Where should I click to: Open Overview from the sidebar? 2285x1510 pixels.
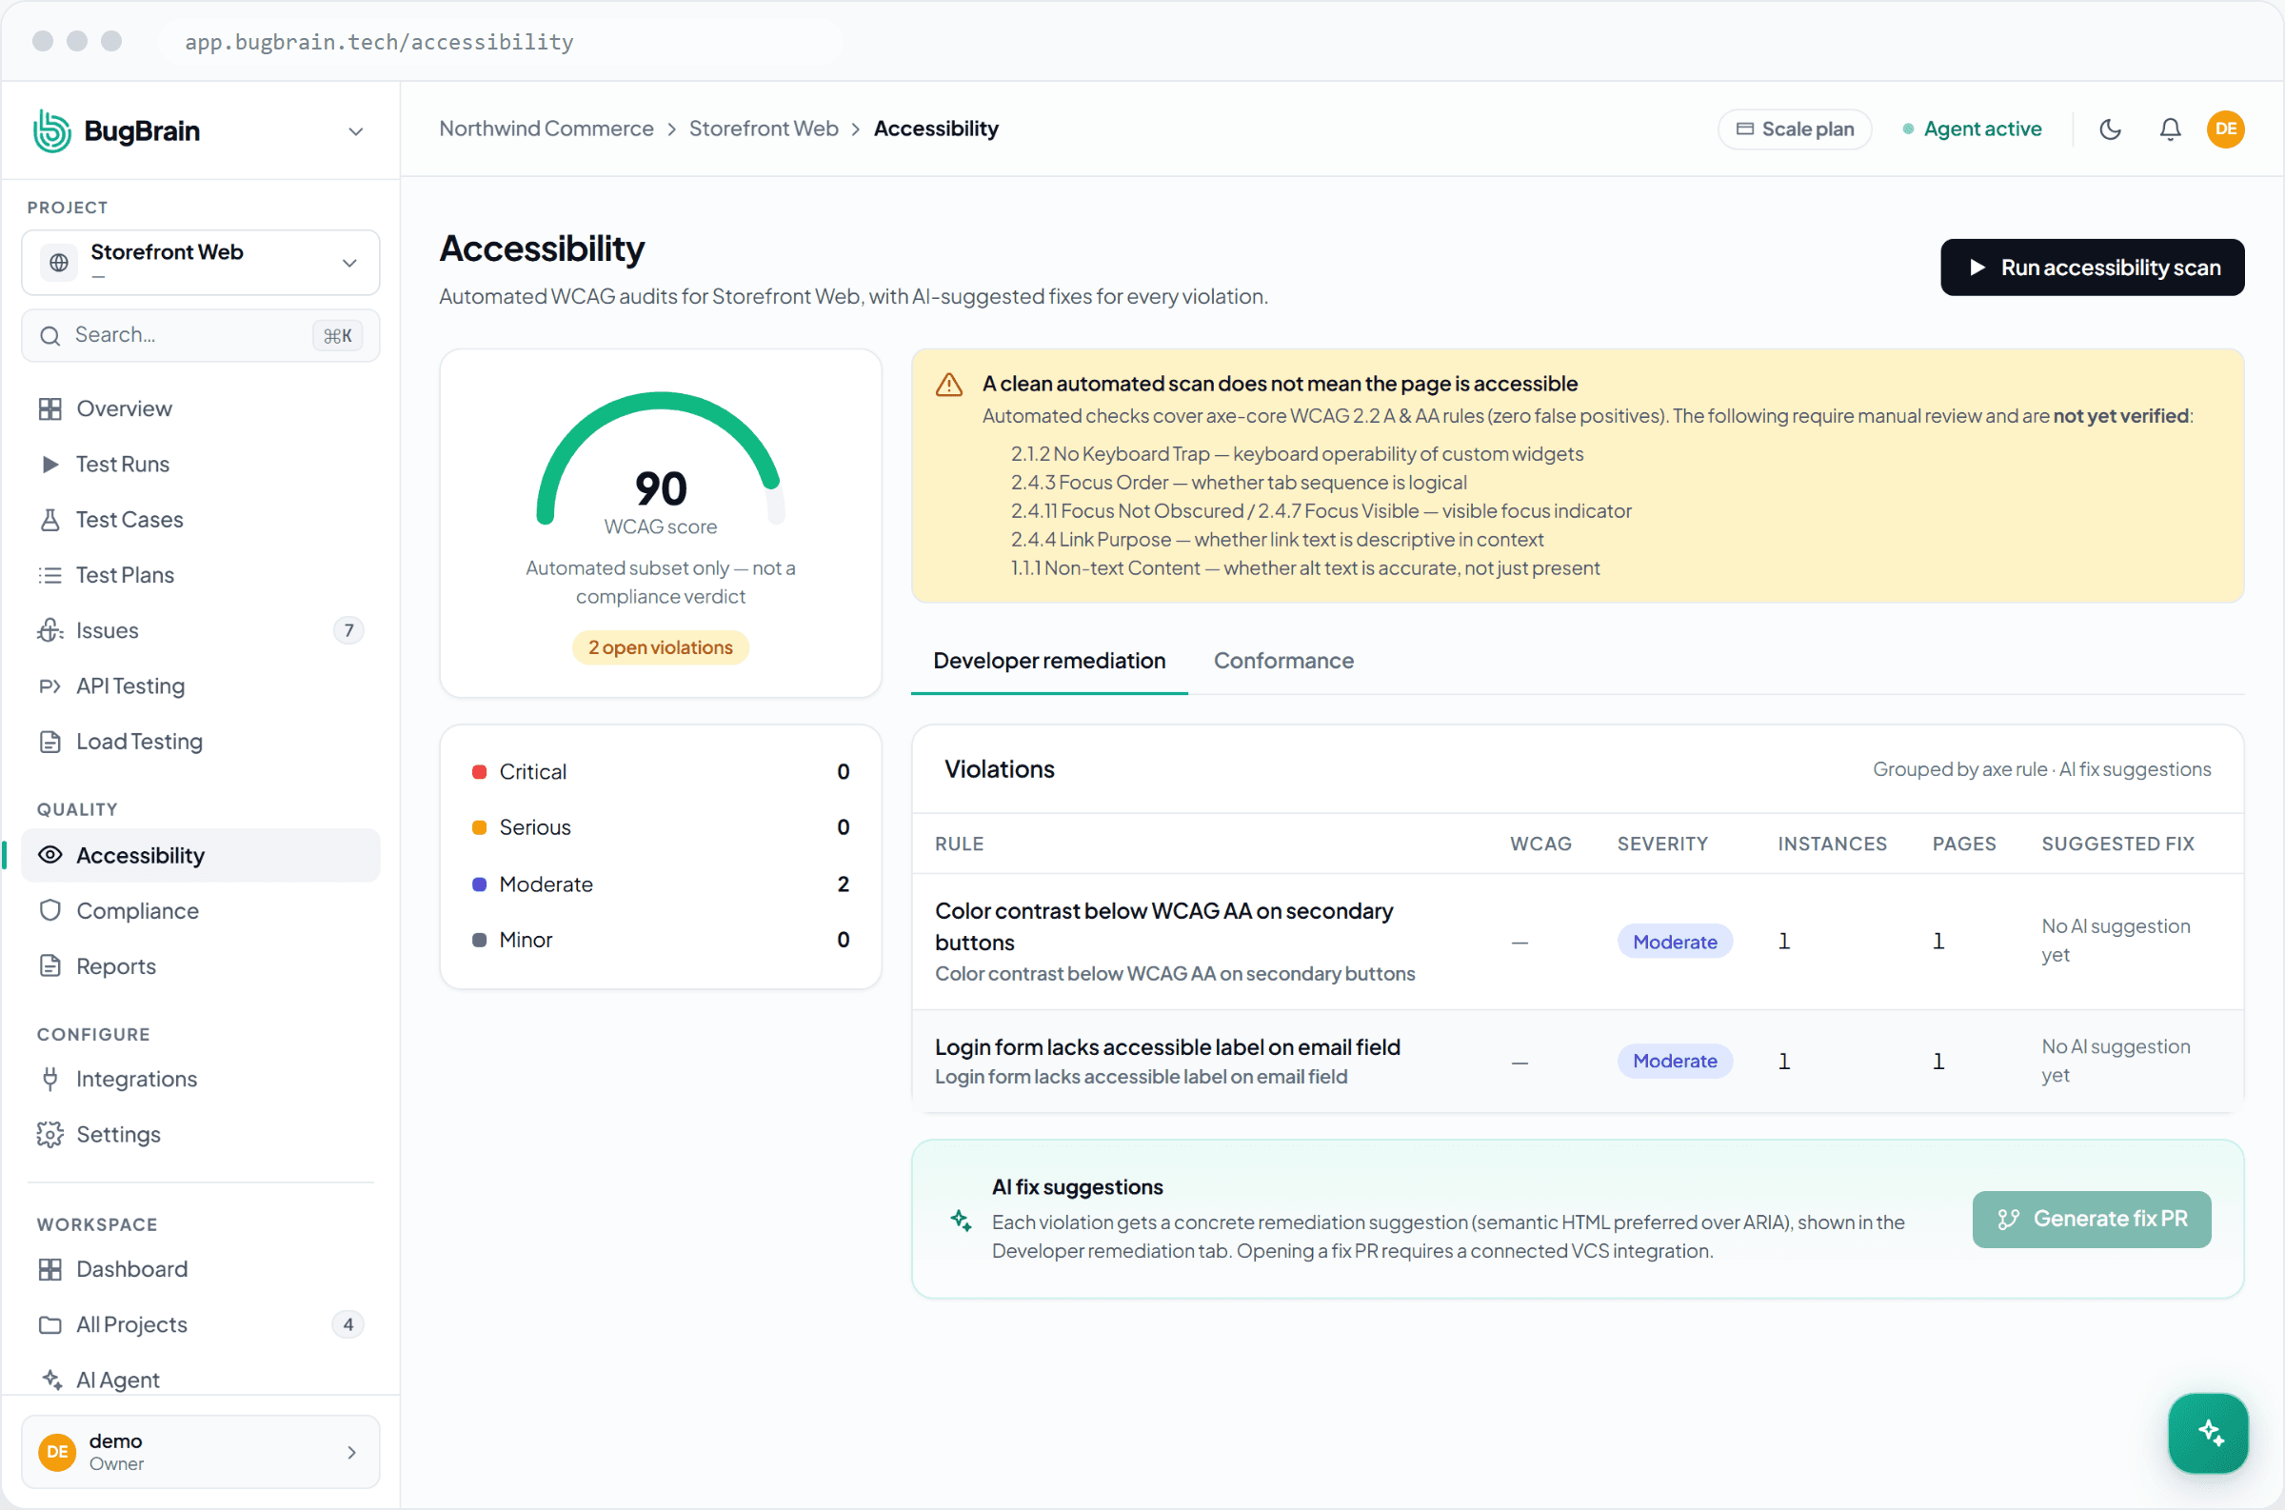coord(200,408)
